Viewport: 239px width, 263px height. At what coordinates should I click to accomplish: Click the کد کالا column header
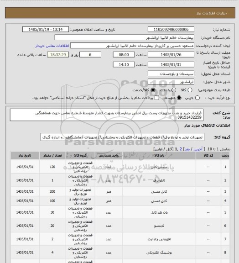[208, 156]
